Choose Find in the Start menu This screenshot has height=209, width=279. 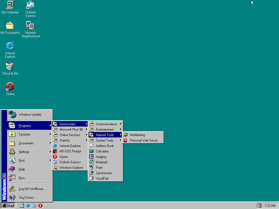pyautogui.click(x=30, y=161)
